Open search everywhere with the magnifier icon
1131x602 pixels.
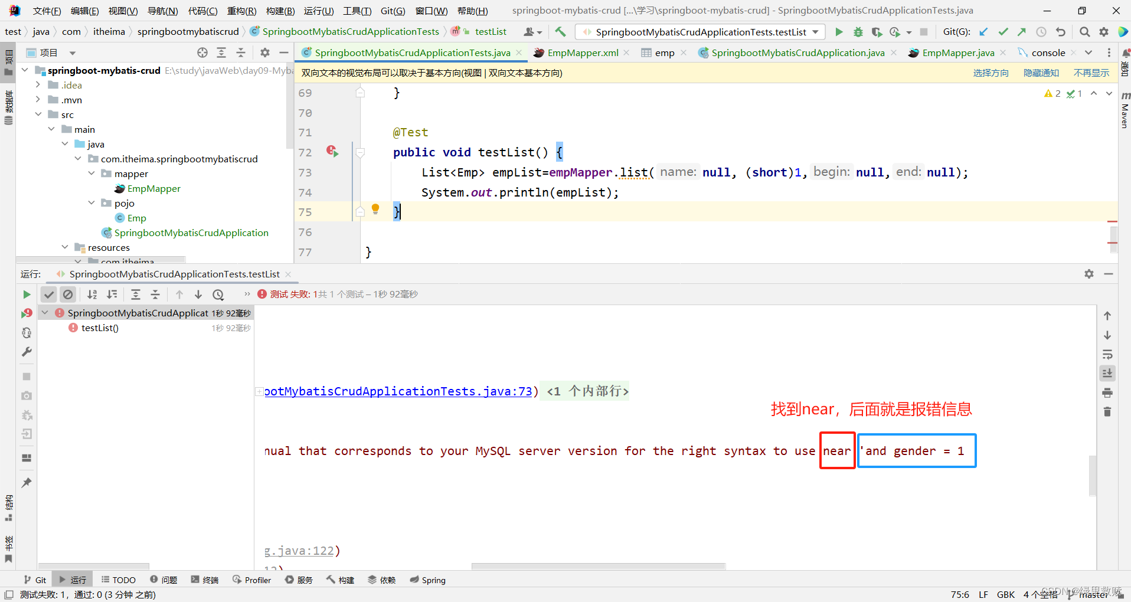point(1084,32)
